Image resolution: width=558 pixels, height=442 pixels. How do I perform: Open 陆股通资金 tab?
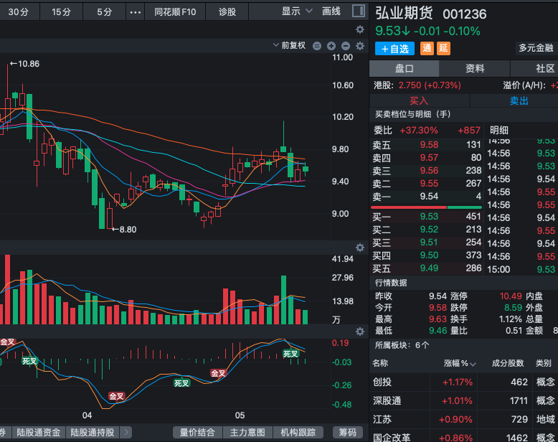tap(39, 433)
